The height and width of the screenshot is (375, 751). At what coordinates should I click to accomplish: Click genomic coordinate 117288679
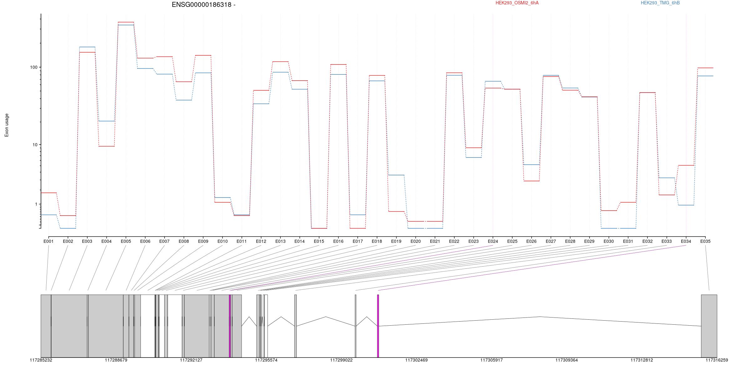116,360
